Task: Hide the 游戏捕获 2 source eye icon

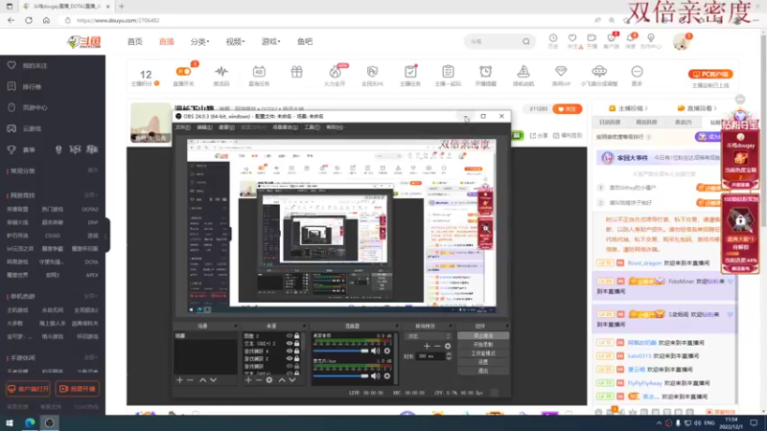Action: 290,358
